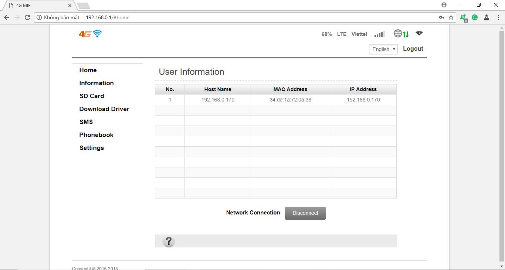The height and width of the screenshot is (270, 505).
Task: Open Chrome three-dot menu
Action: coord(498,17)
